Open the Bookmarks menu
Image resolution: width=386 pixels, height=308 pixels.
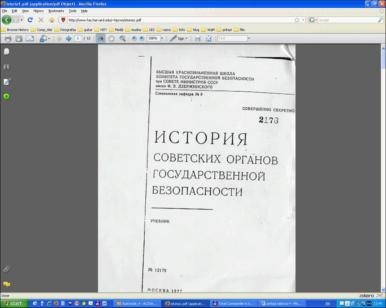(56, 11)
